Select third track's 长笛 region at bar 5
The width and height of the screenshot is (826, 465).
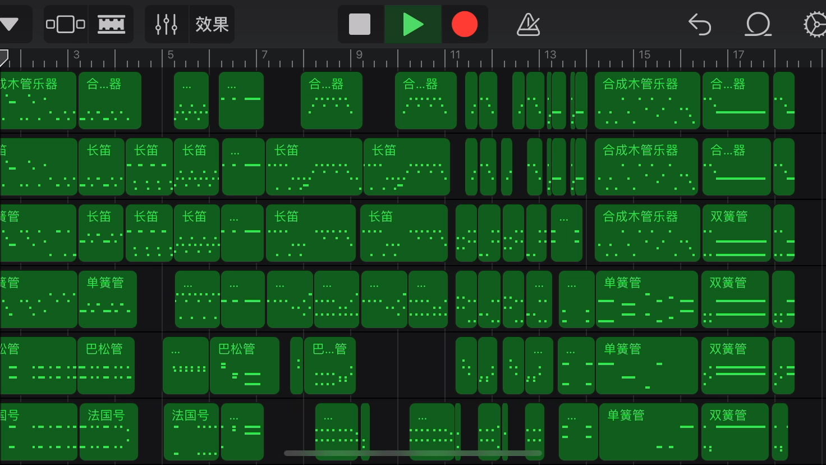point(197,233)
